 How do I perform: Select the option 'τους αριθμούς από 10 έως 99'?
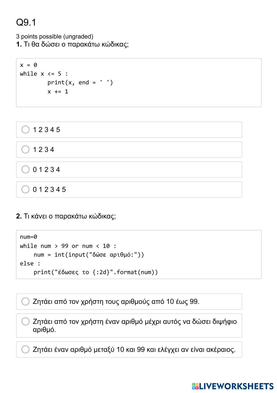(25, 301)
